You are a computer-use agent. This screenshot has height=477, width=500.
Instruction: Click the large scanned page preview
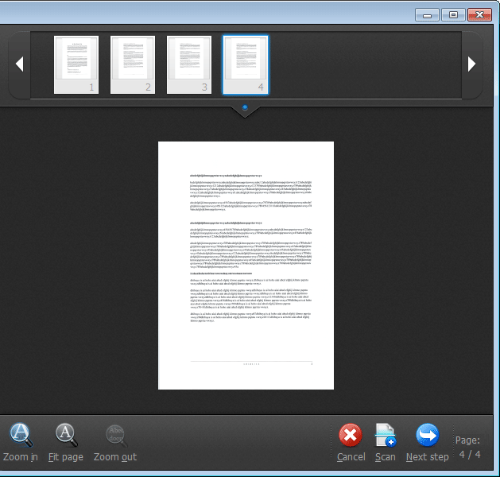point(246,266)
